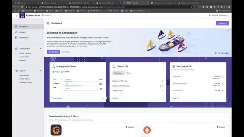
Task: Click the Prometheus logo tile
Action: (147, 130)
